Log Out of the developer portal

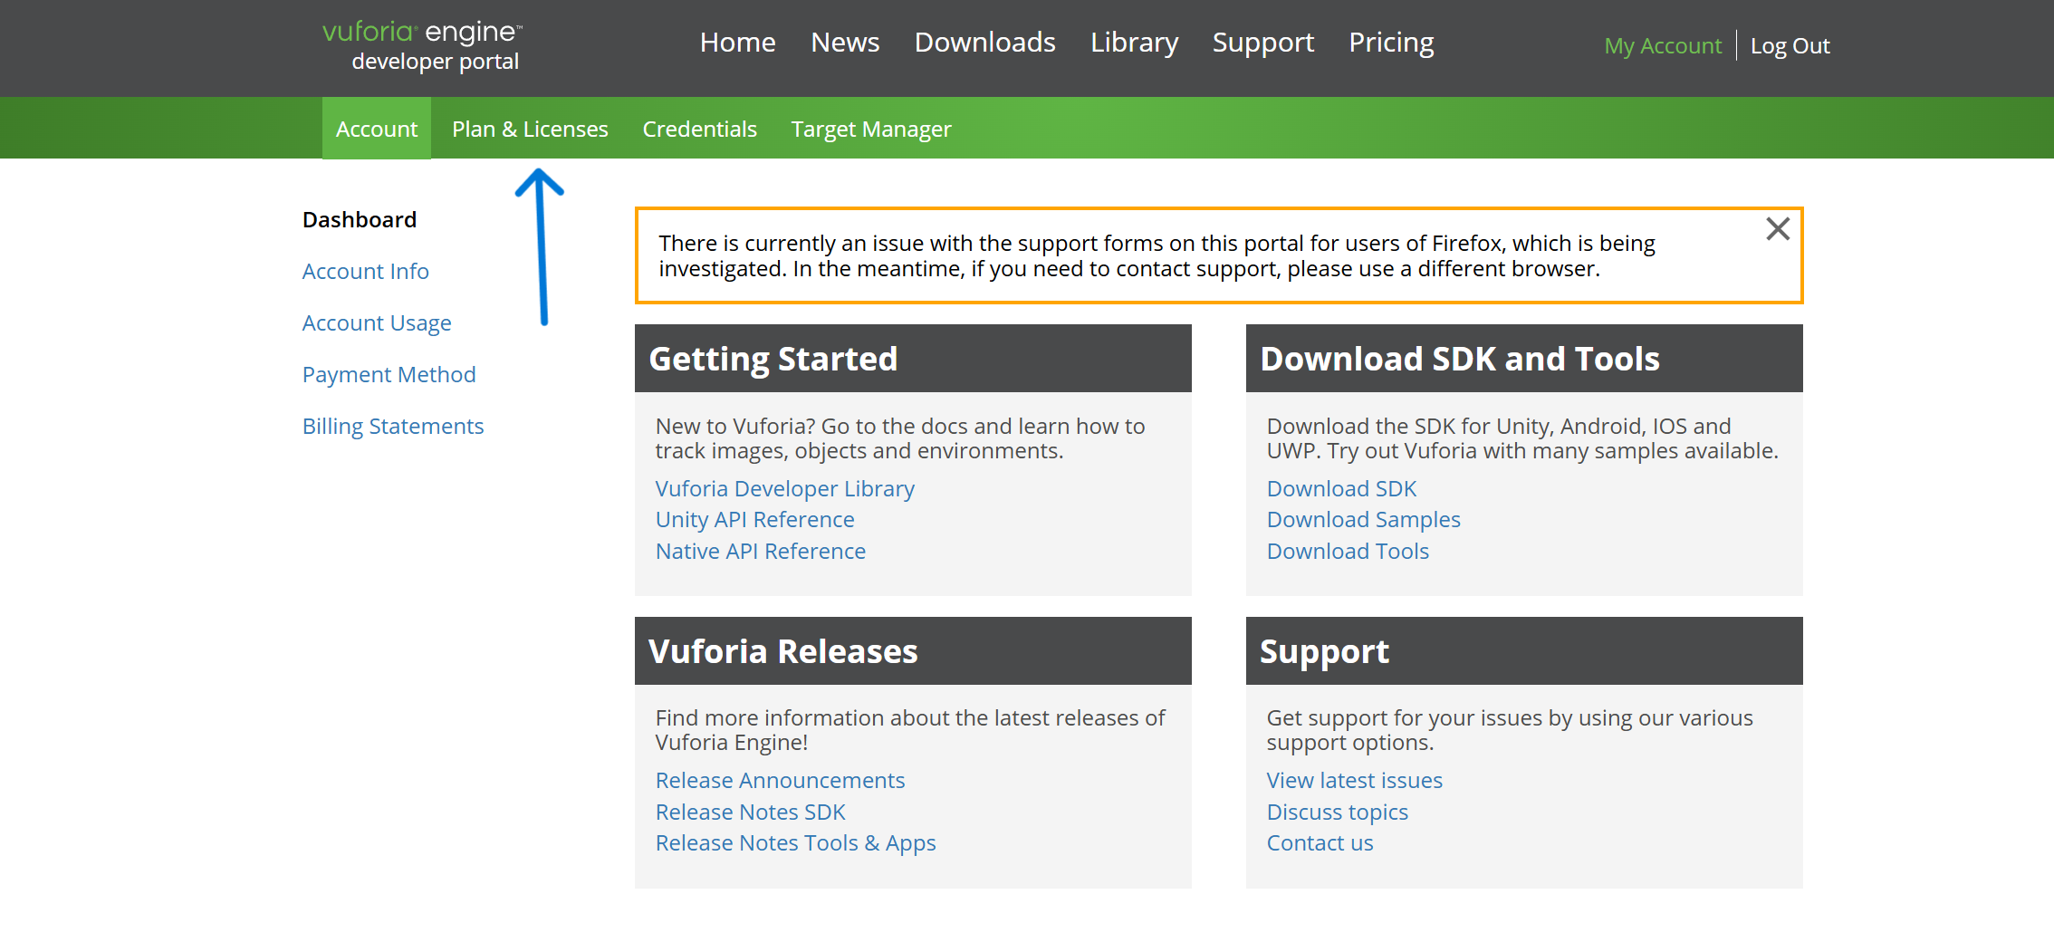pos(1790,46)
